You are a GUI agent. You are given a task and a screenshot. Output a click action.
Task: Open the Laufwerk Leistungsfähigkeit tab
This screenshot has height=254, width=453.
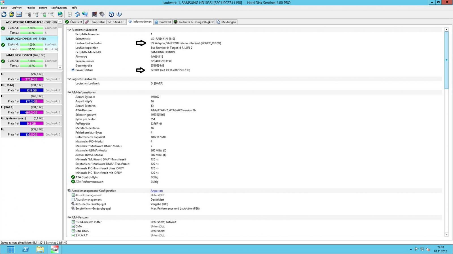point(194,22)
